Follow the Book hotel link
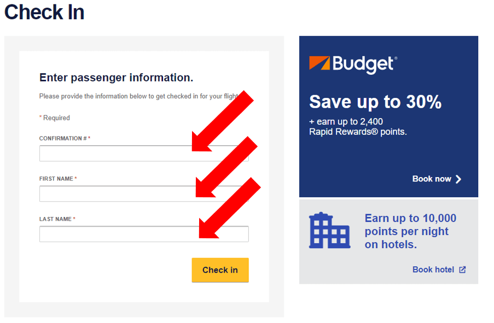The width and height of the screenshot is (494, 323). pyautogui.click(x=439, y=270)
